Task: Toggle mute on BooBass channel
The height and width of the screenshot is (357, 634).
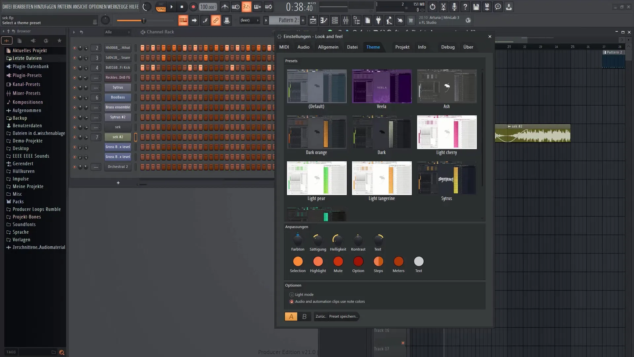Action: tap(74, 97)
